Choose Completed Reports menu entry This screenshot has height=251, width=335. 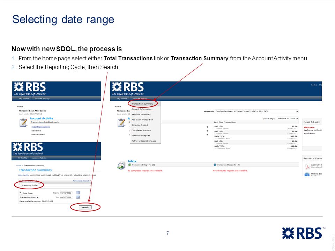click(x=141, y=130)
